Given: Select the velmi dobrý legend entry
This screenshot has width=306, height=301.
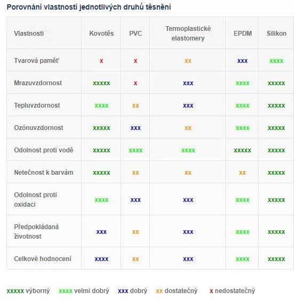Looking at the screenshot, I should click(84, 291).
